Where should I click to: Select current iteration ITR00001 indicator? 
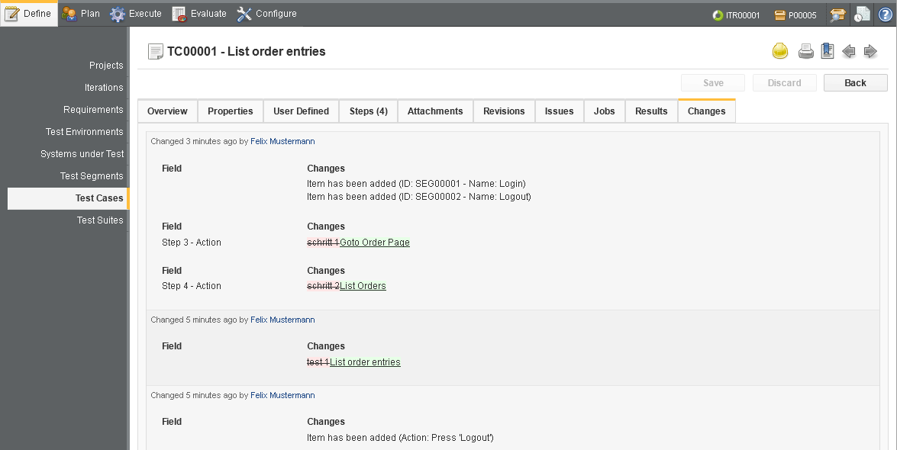(x=736, y=15)
